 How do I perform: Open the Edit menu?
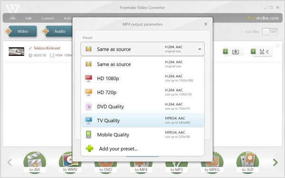[28, 18]
